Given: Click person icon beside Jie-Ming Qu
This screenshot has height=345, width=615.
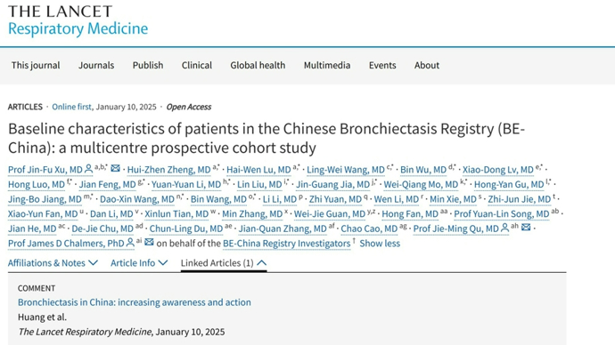Looking at the screenshot, I should coord(504,228).
